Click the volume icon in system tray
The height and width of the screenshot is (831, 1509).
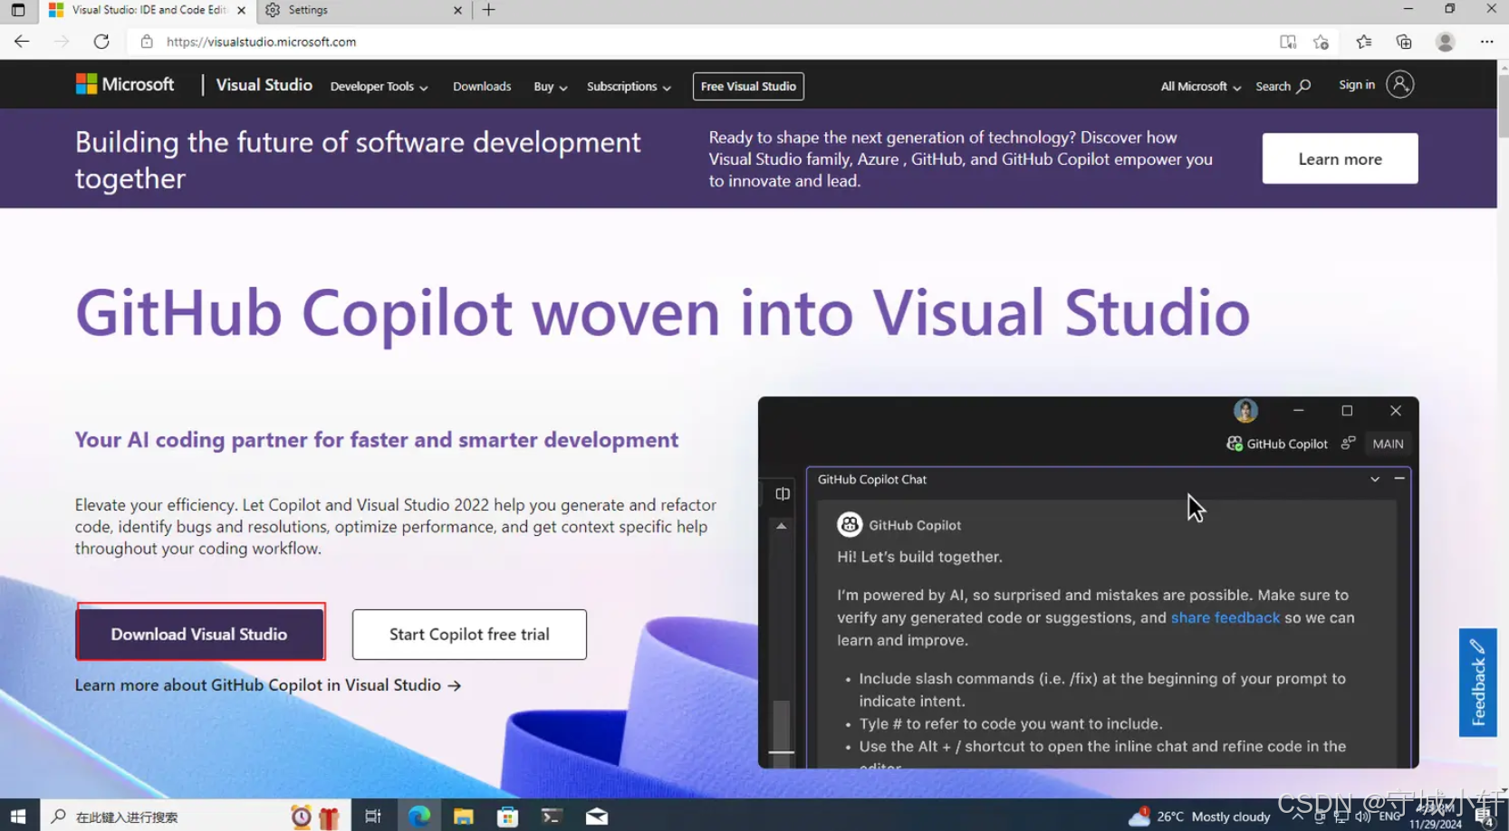click(x=1362, y=817)
